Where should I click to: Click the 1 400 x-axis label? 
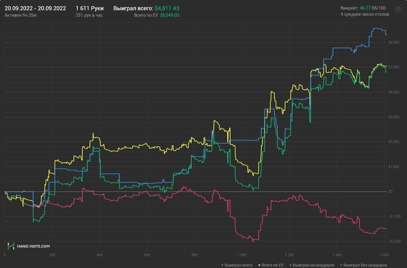coord(337,255)
